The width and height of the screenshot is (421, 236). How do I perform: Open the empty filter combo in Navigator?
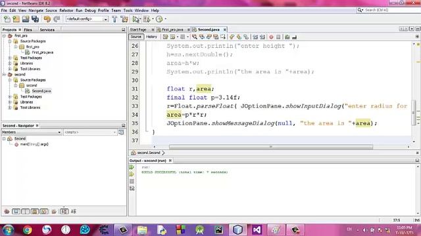click(x=90, y=132)
